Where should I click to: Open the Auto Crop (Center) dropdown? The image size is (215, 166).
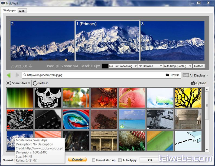[178, 66]
